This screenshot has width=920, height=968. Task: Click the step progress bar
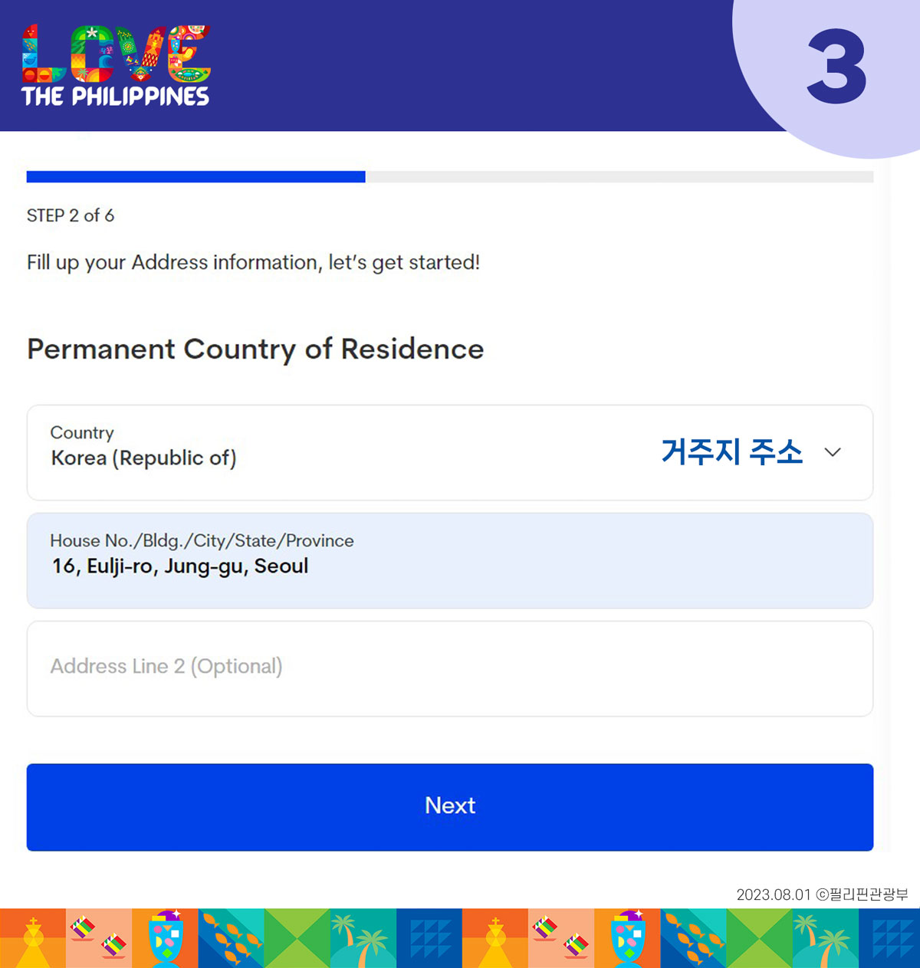click(450, 177)
